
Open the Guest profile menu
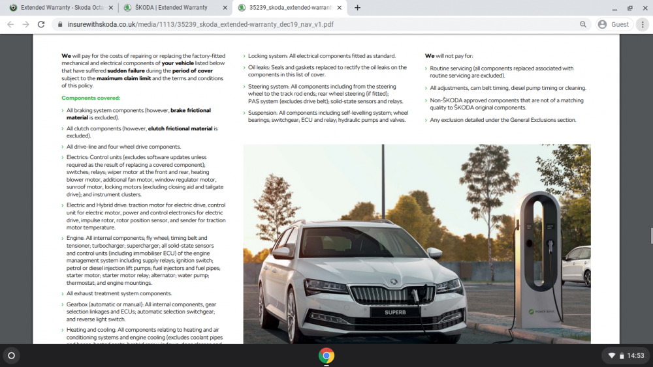(614, 25)
